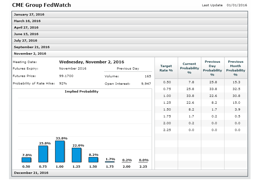Screen dimensions: 253x181
Task: Select the blue chart bar for rate 1.25
Action: (x=76, y=155)
